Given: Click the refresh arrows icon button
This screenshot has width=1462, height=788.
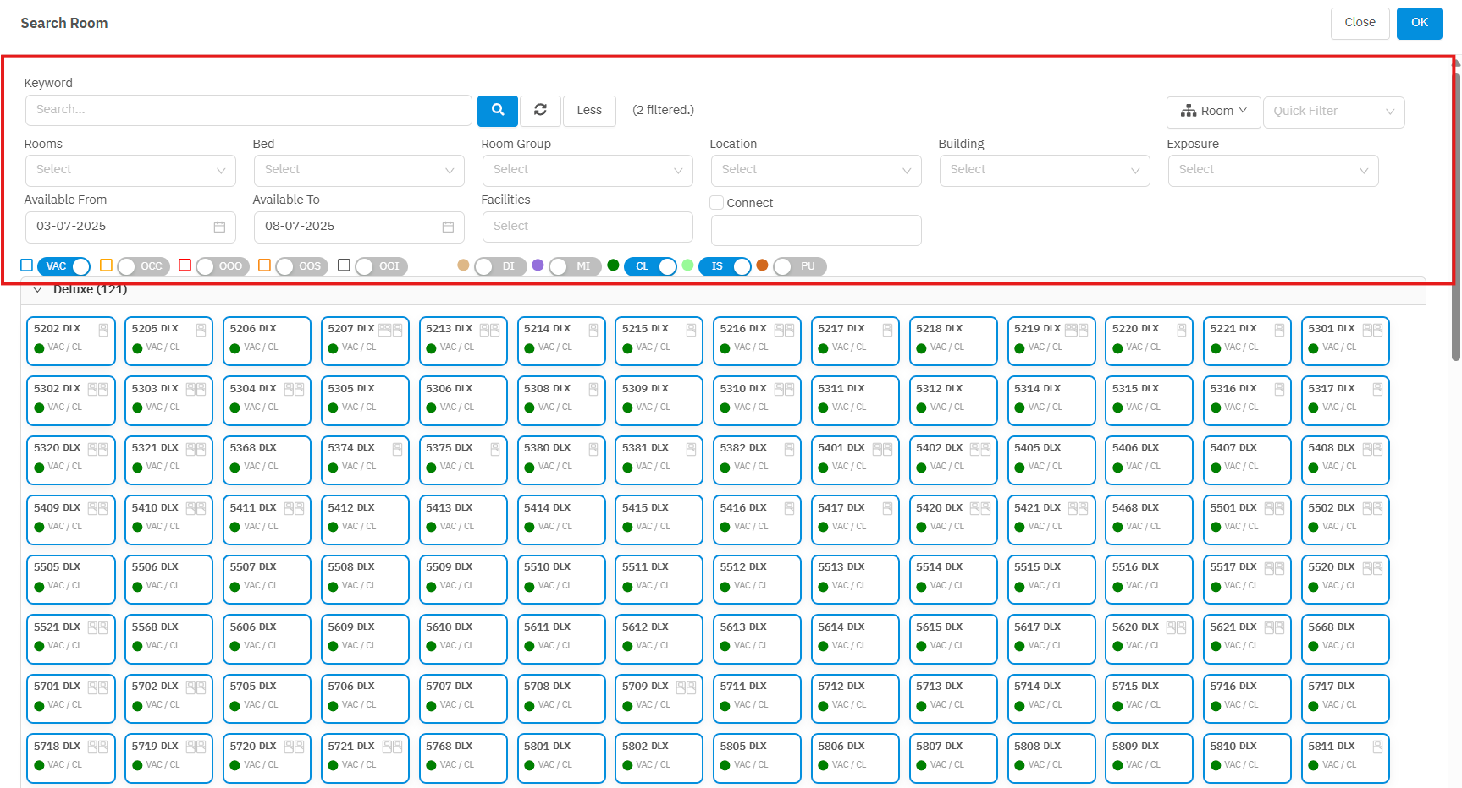Looking at the screenshot, I should coord(540,110).
